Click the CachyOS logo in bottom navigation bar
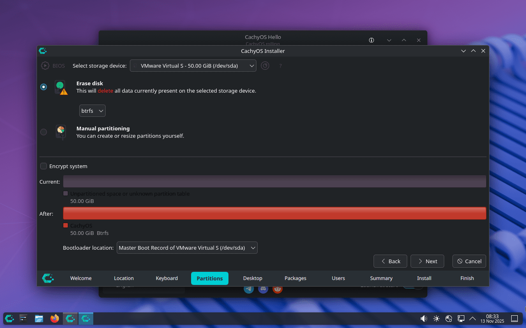Screen dimensions: 526x328 pos(48,278)
